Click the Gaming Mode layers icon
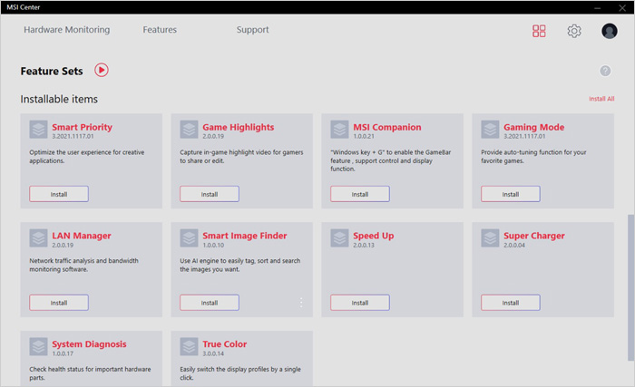This screenshot has width=635, height=387. [490, 130]
